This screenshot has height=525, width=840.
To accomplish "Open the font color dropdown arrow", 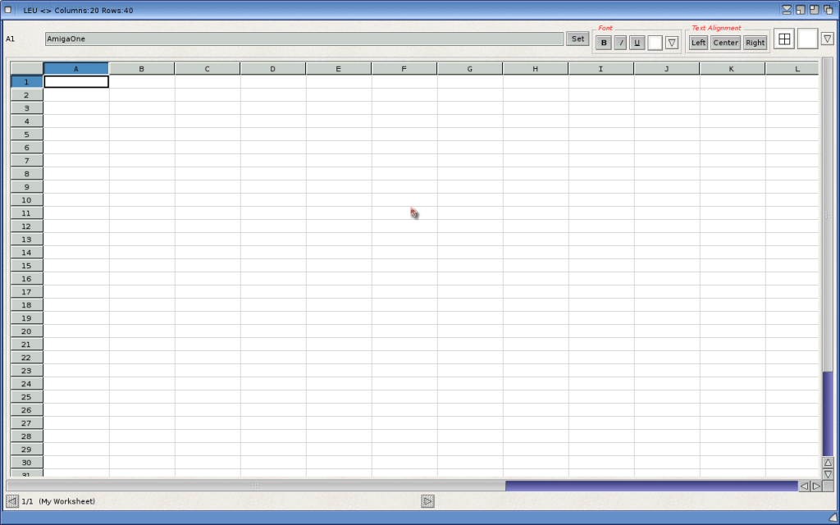I will click(x=672, y=43).
